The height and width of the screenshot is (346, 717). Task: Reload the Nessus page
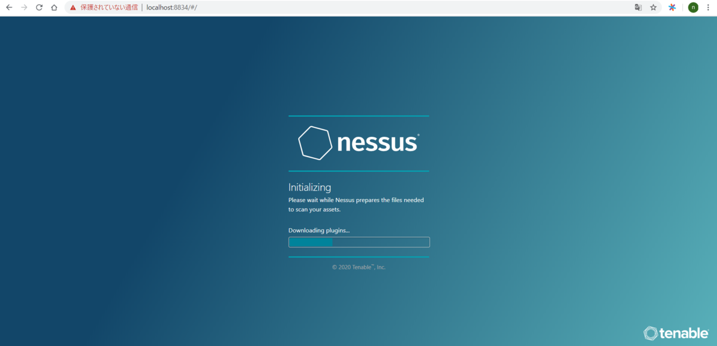click(39, 8)
